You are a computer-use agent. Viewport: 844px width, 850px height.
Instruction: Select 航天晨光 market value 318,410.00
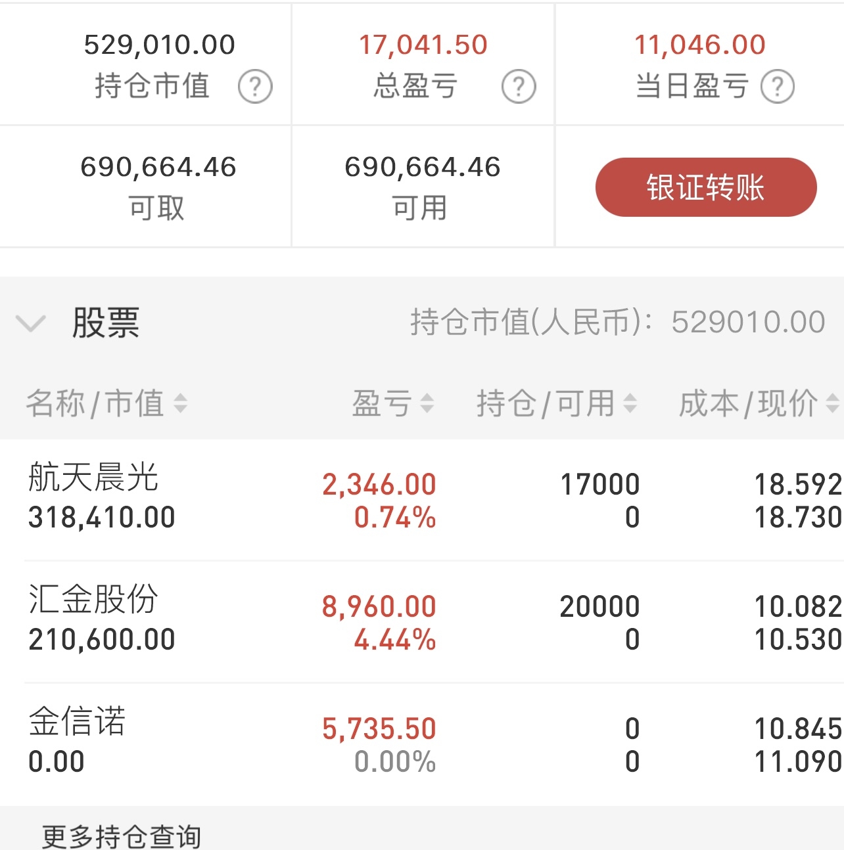point(102,517)
